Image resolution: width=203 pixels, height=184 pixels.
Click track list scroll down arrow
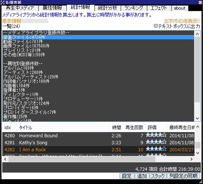coord(197,153)
